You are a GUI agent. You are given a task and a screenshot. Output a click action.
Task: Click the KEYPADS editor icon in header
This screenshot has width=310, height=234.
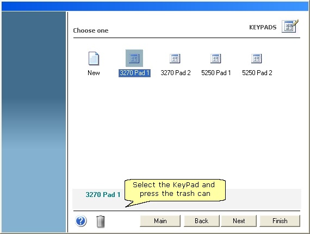coord(290,26)
